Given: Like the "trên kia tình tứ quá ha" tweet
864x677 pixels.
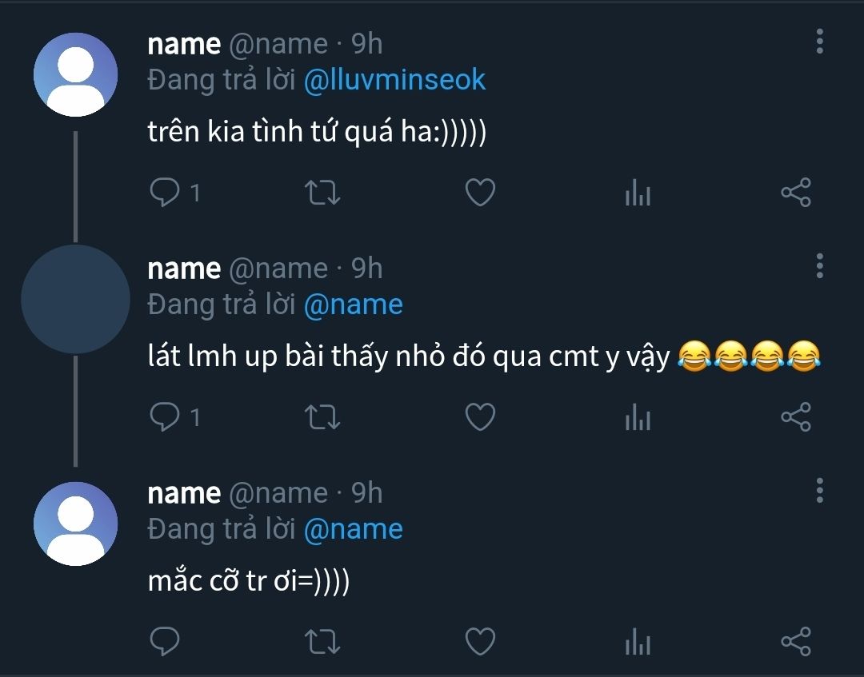Looking at the screenshot, I should 480,193.
